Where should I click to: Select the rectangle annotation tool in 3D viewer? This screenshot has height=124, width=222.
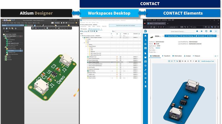(x=169, y=61)
